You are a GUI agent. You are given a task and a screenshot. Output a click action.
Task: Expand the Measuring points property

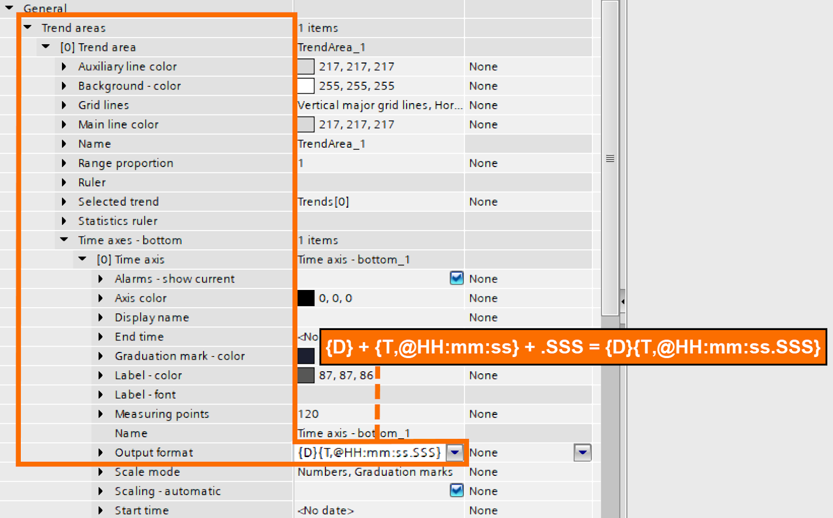100,414
